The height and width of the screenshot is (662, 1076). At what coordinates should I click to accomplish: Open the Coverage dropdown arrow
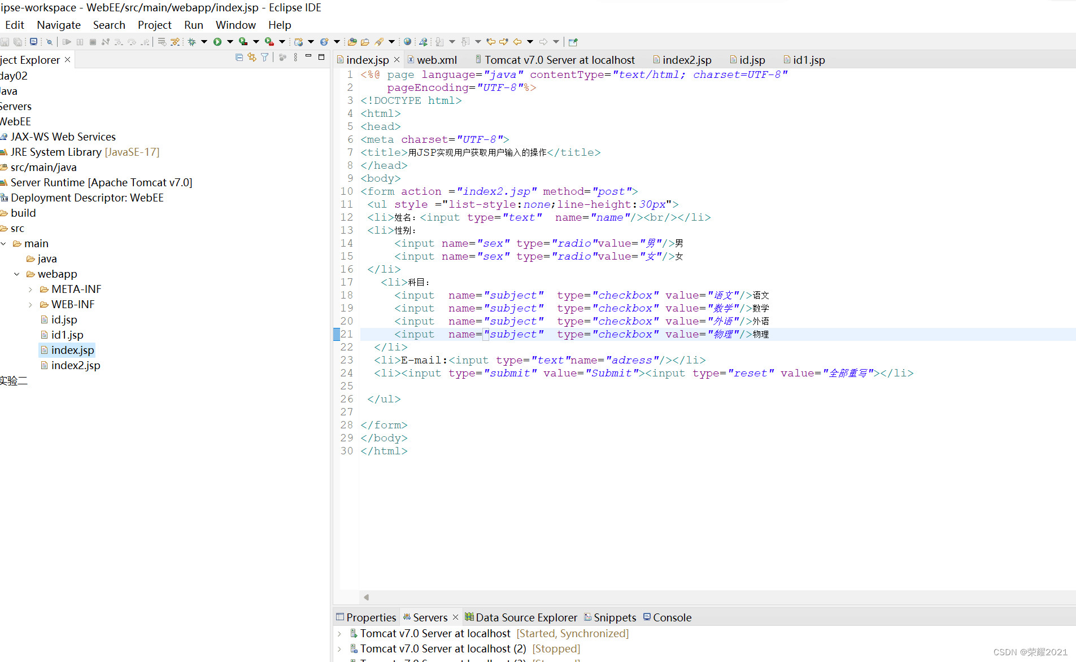[x=256, y=42]
